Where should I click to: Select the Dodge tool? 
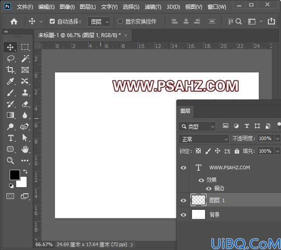(x=10, y=127)
